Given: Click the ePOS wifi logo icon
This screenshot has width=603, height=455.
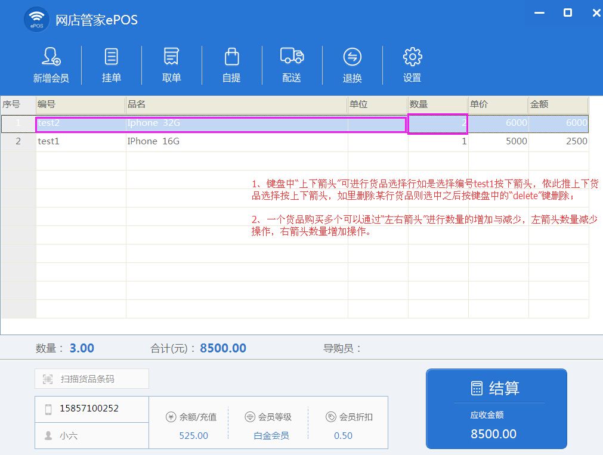Looking at the screenshot, I should pos(36,20).
